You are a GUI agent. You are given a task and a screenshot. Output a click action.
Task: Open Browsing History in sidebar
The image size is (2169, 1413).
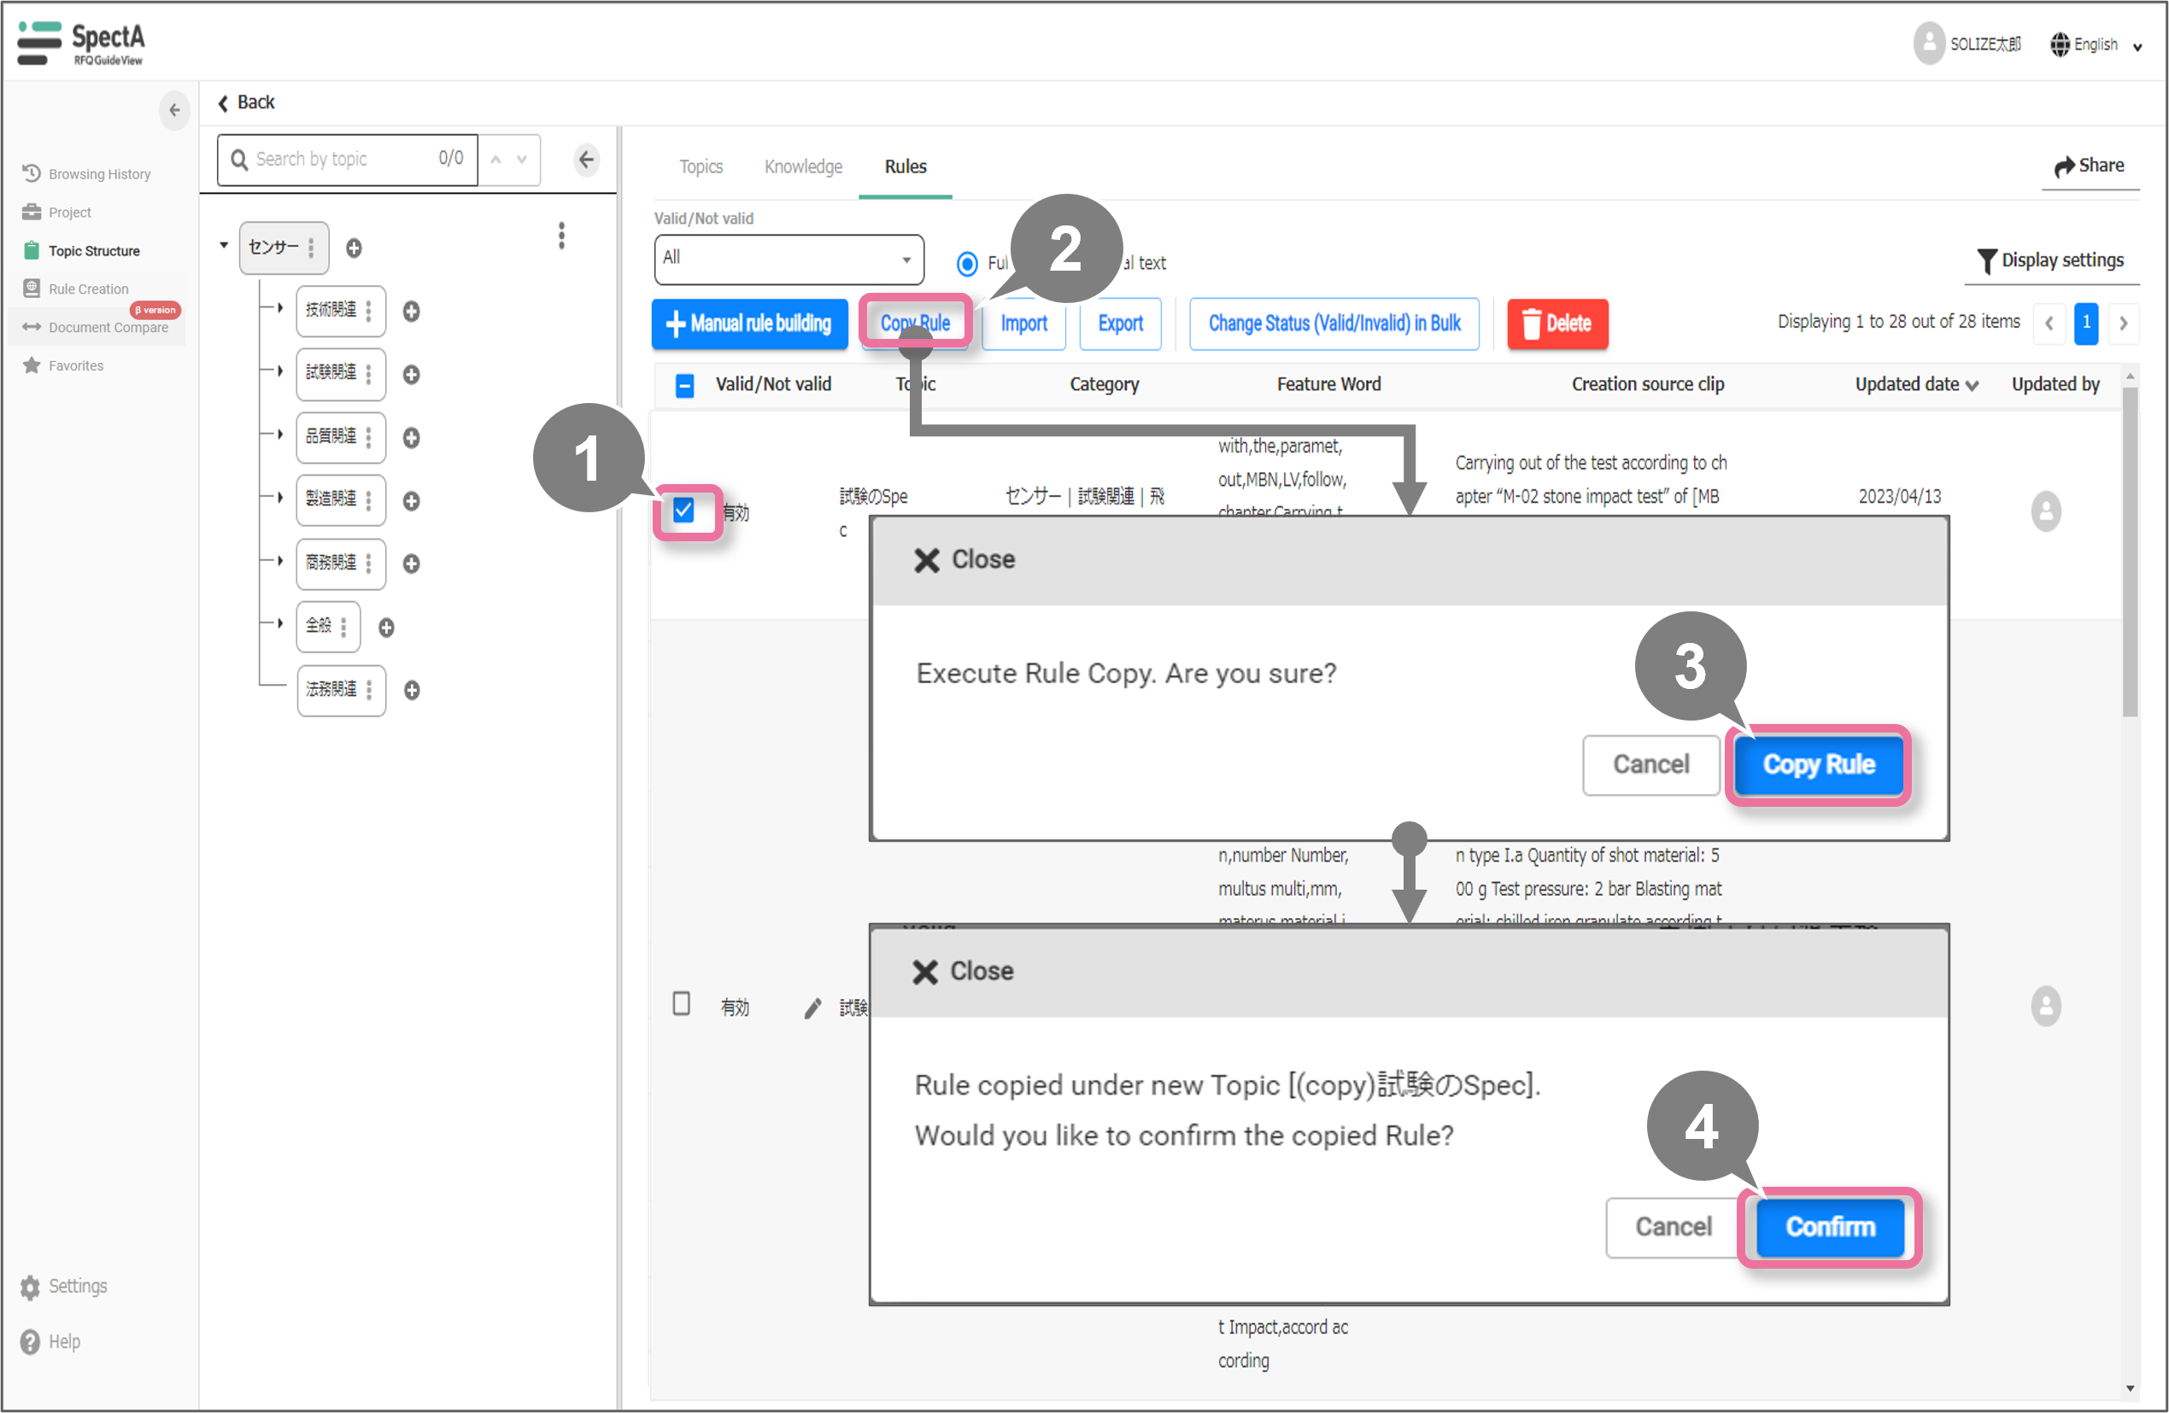[x=98, y=174]
